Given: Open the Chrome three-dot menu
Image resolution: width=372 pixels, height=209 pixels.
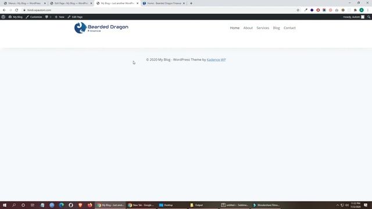Looking at the screenshot, I should click(x=368, y=10).
